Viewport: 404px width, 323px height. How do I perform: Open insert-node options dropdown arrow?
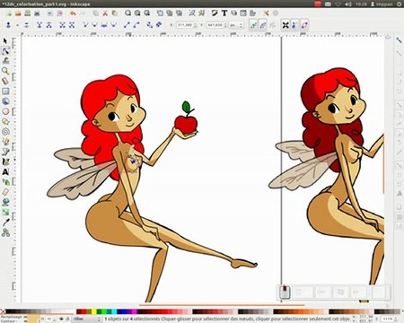17,25
